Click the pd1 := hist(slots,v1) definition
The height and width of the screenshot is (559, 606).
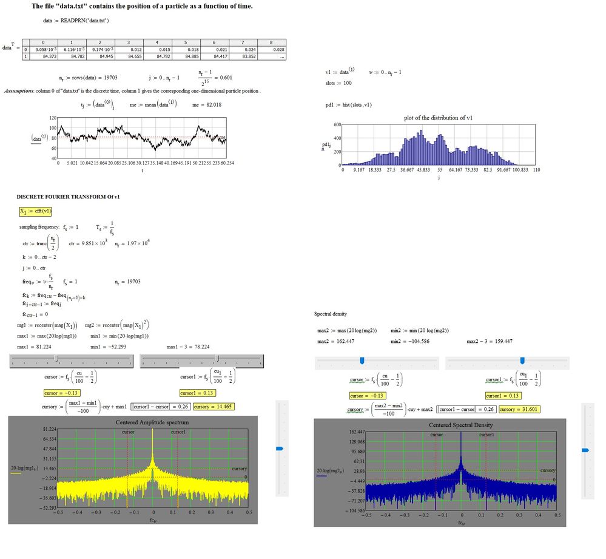tap(348, 105)
